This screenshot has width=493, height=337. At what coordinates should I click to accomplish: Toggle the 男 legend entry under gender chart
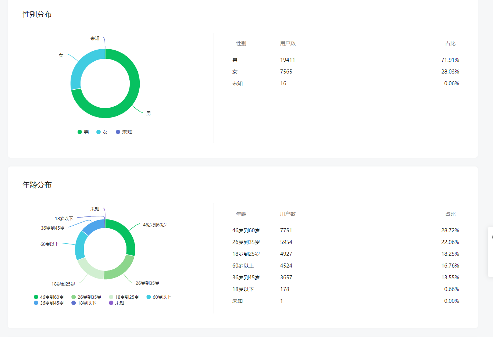[83, 132]
